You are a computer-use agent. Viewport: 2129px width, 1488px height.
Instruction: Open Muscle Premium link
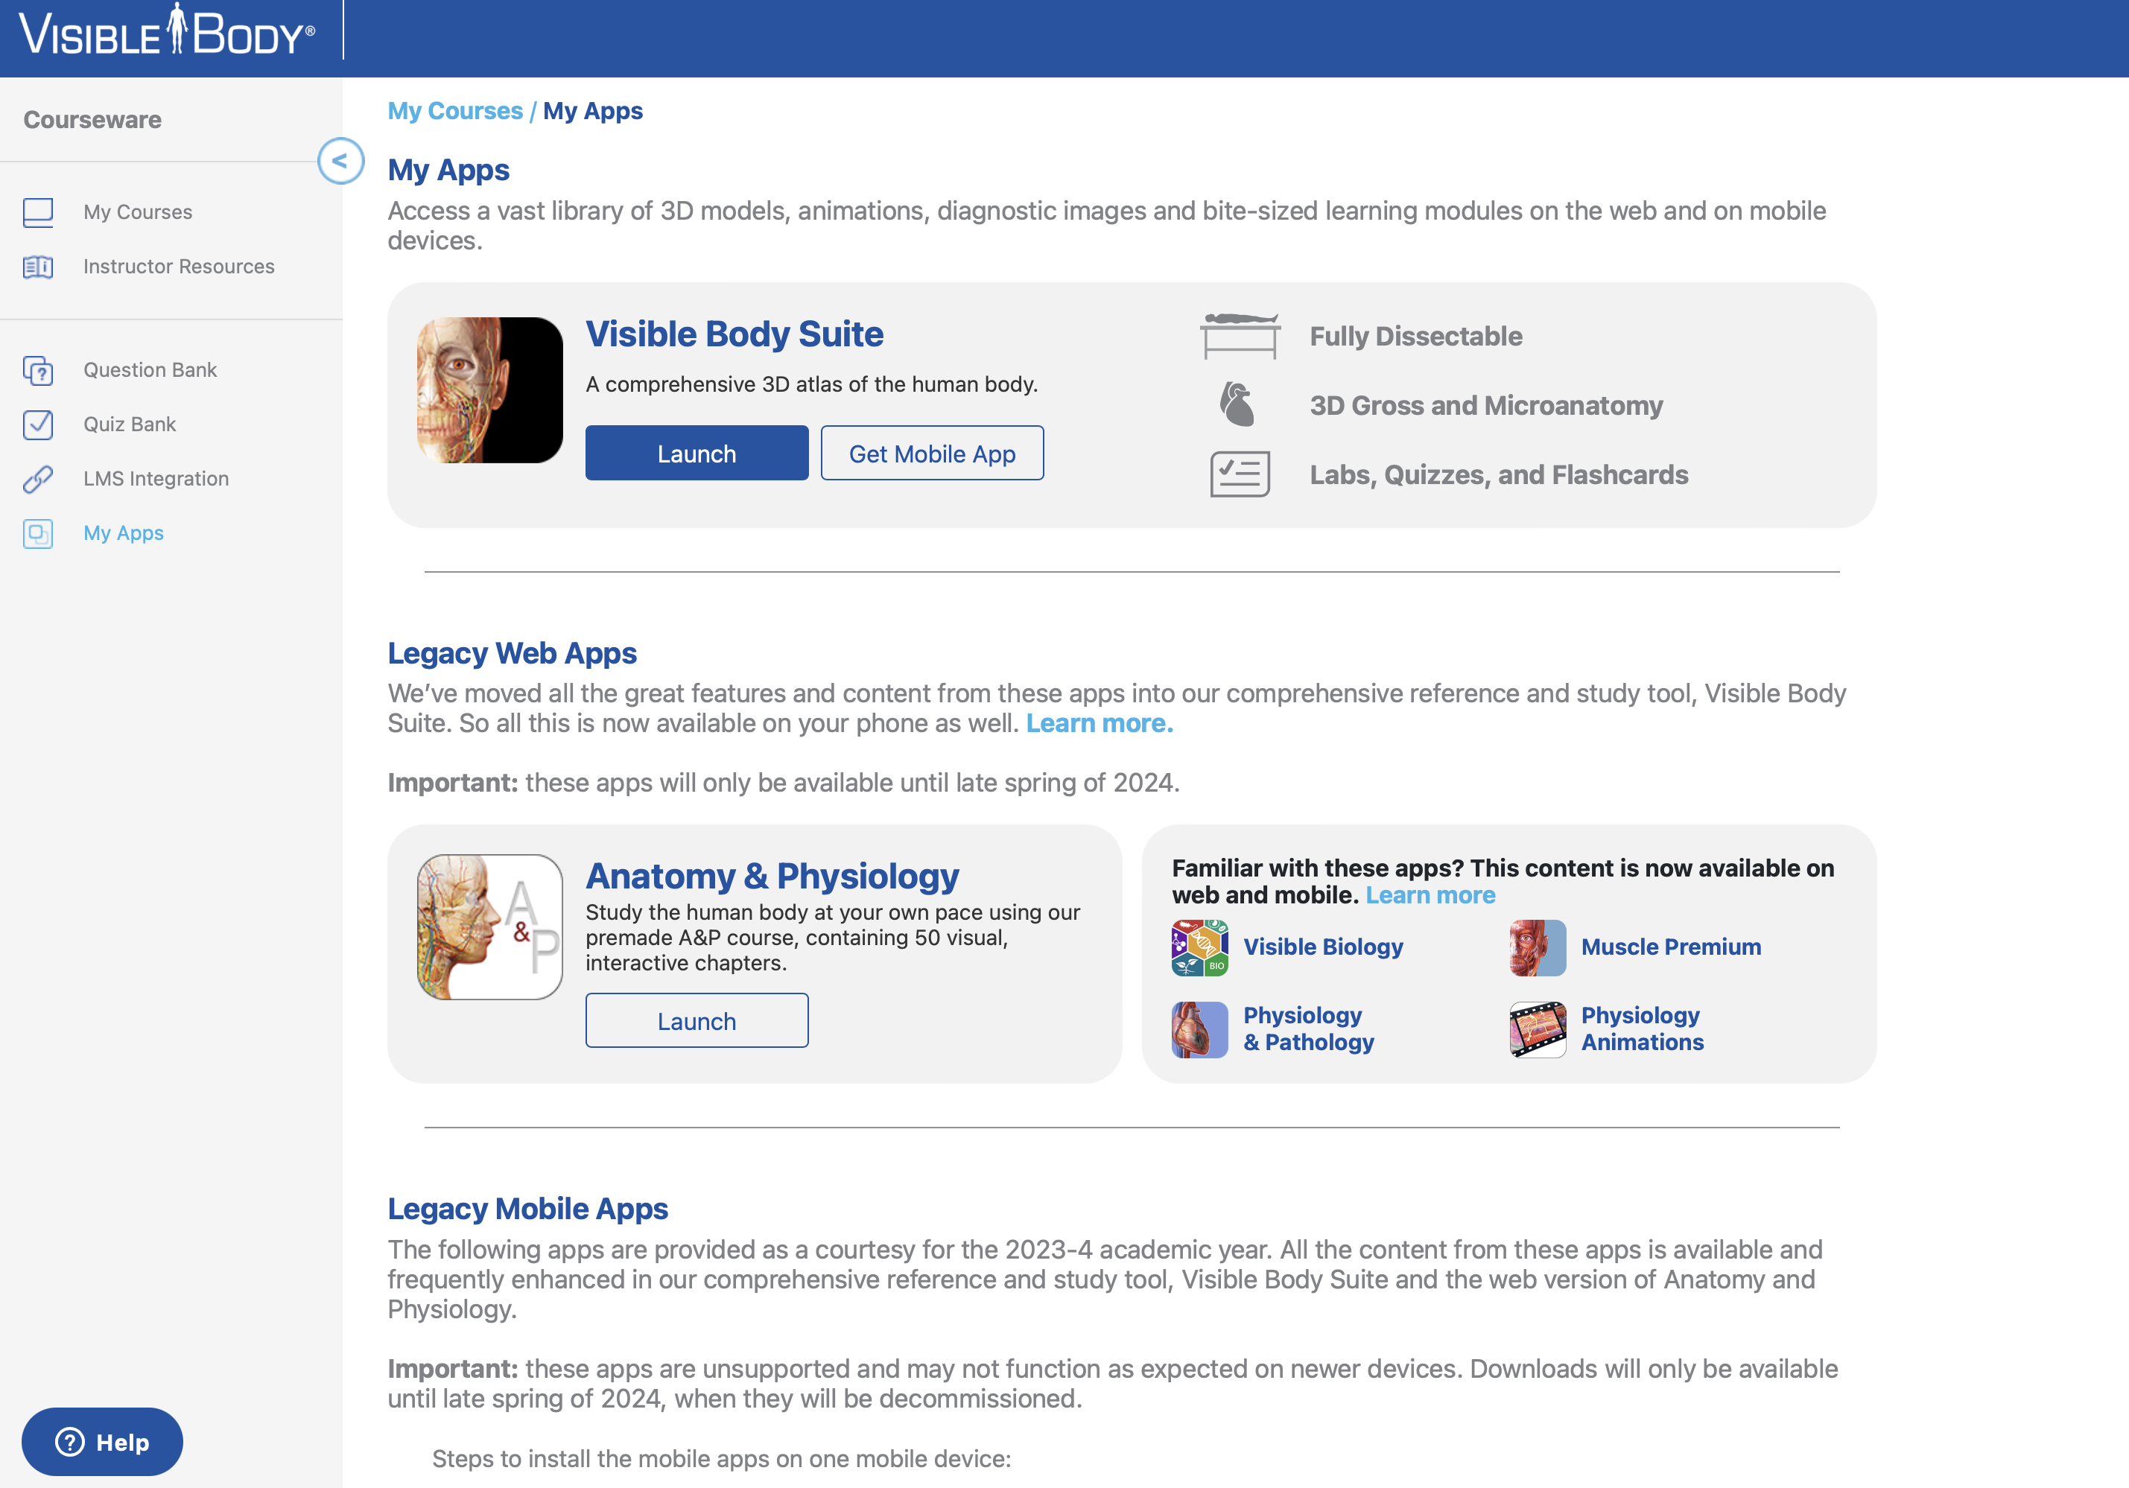(x=1671, y=947)
